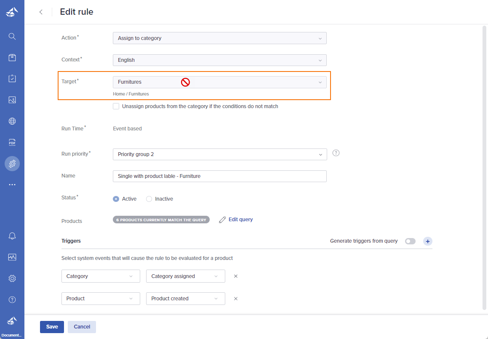Open the search panel in the sidebar
This screenshot has width=488, height=339.
coord(12,36)
